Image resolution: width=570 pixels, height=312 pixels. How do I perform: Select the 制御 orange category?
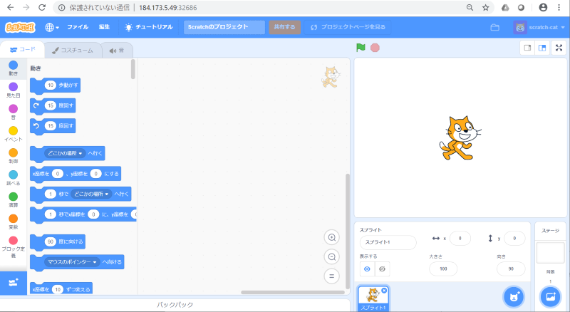coord(13,155)
